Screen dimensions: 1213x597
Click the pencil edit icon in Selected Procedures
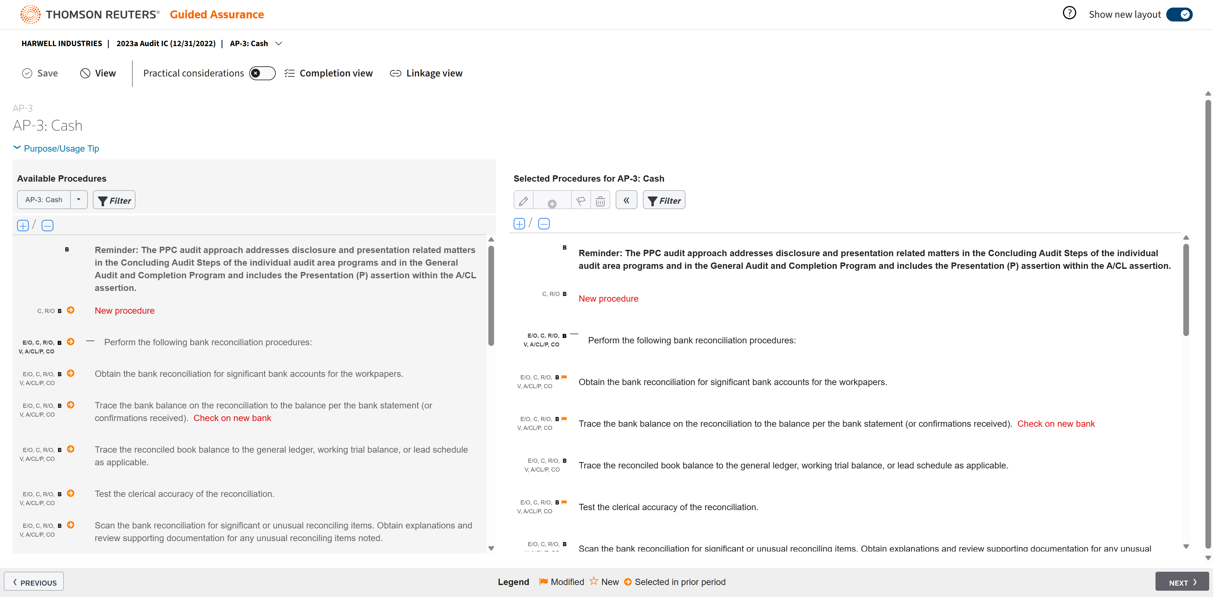[x=523, y=201]
